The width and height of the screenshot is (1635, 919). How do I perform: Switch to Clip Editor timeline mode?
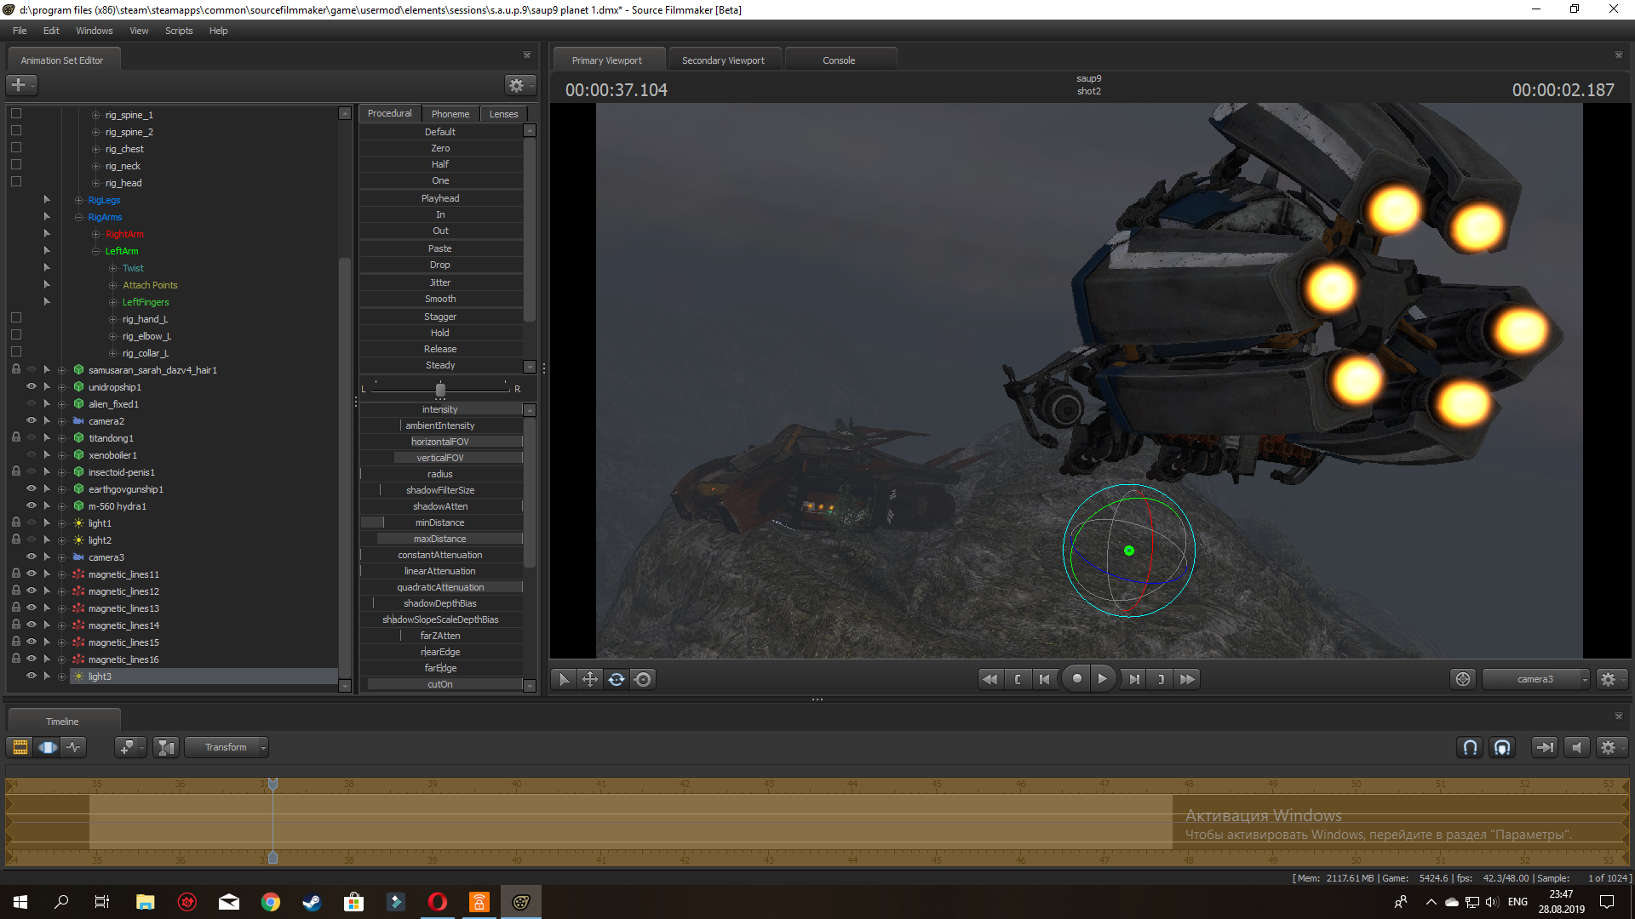click(x=20, y=747)
